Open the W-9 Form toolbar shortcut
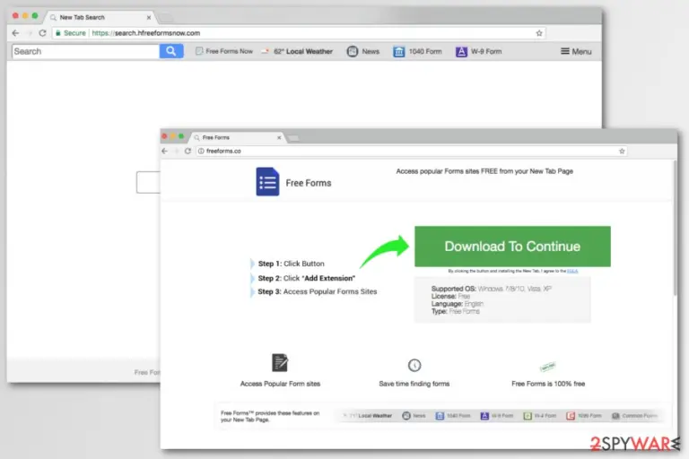Screen dimensions: 689x459 478,51
